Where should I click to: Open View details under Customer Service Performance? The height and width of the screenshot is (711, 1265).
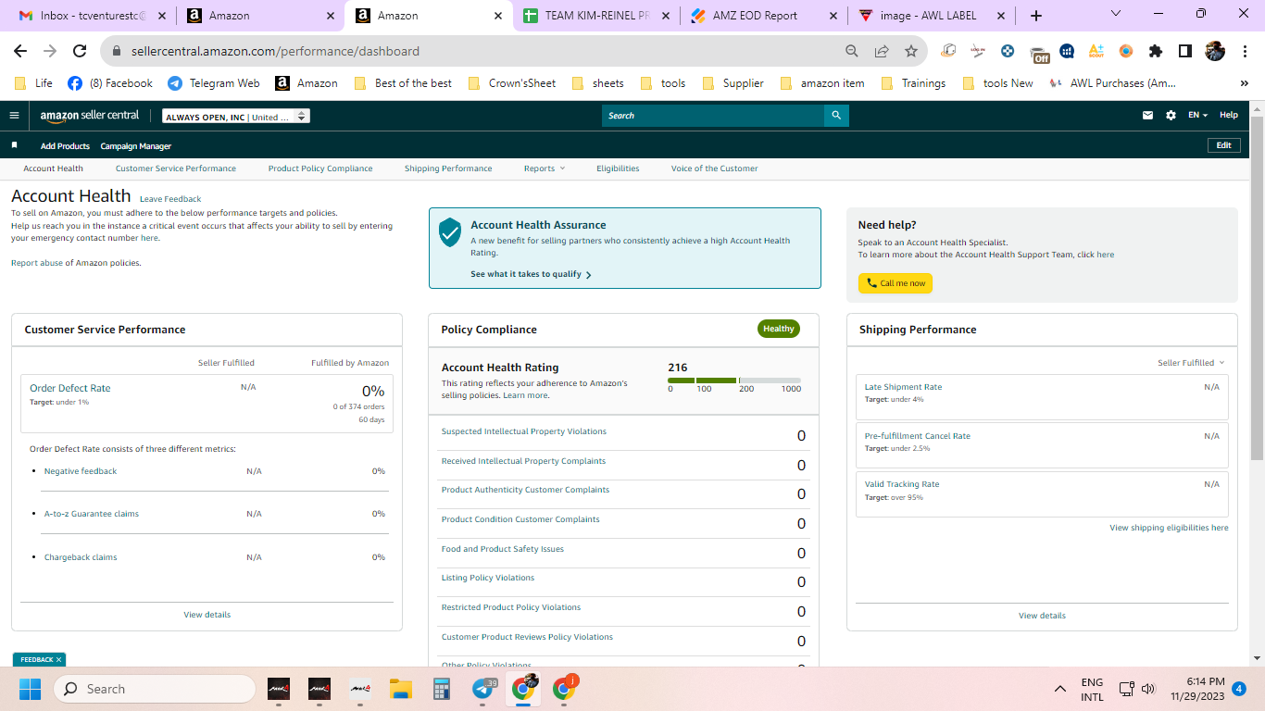click(x=207, y=615)
